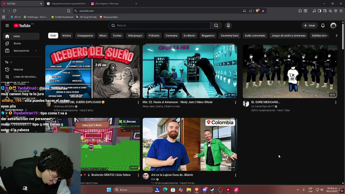This screenshot has height=194, width=345.
Task: Open Nicky Jam Hasta el Amanecer thumbnail
Action: pos(190,71)
